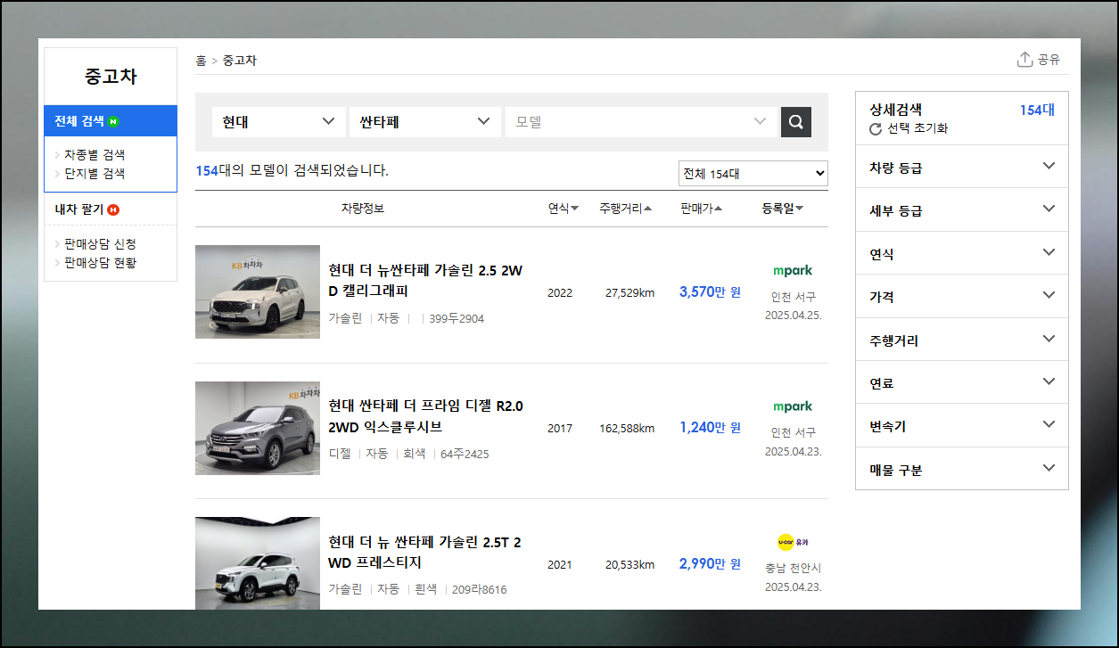Viewport: 1119px width, 648px height.
Task: Expand the 연식 filter section
Action: pos(961,253)
